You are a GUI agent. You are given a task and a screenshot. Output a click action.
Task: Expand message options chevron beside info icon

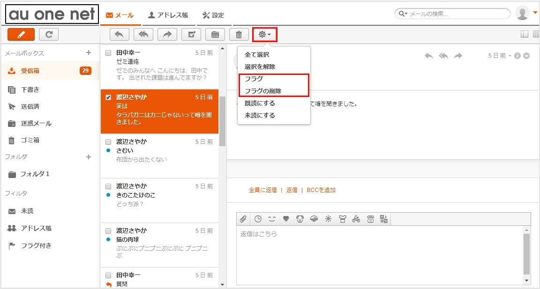526,56
